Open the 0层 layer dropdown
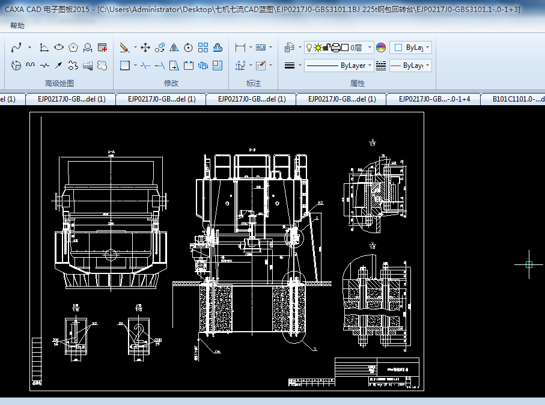The width and height of the screenshot is (545, 405). tap(369, 47)
